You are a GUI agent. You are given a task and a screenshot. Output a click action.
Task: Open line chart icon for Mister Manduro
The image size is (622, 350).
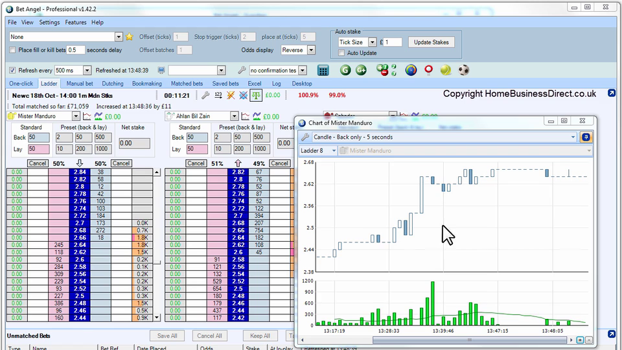pyautogui.click(x=87, y=116)
